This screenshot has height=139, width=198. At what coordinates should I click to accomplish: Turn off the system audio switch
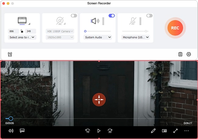click(111, 16)
